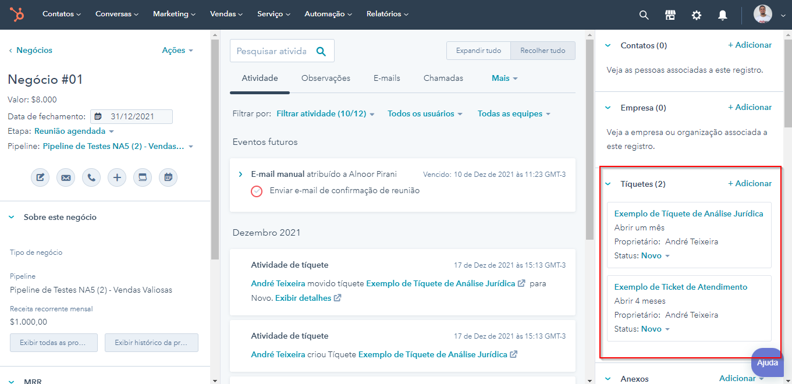Click the phone icon to log a call

(x=91, y=177)
